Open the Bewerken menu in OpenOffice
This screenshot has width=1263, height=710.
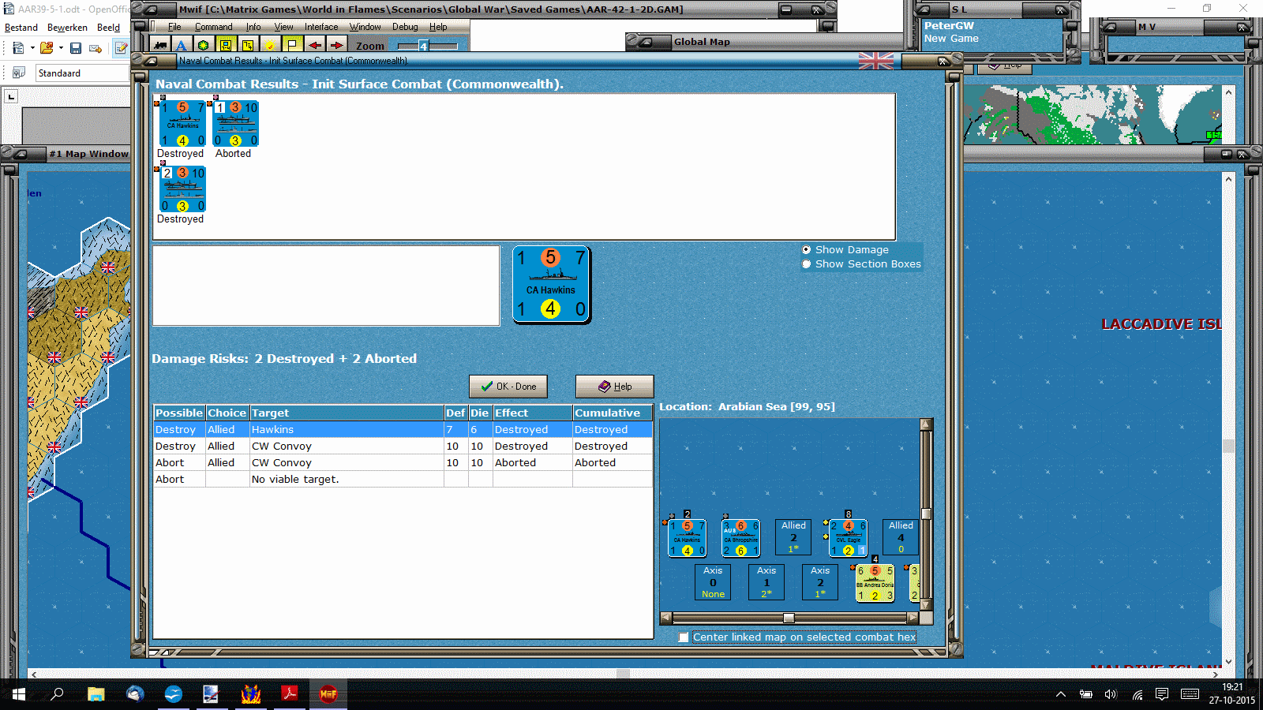[67, 28]
